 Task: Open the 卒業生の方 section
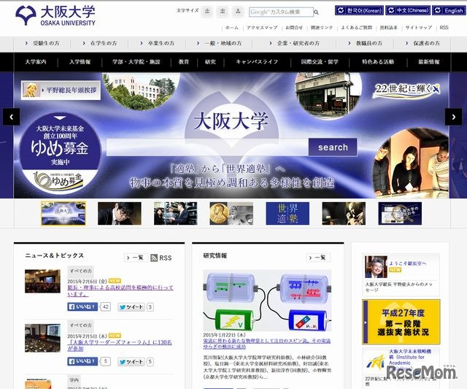(158, 44)
